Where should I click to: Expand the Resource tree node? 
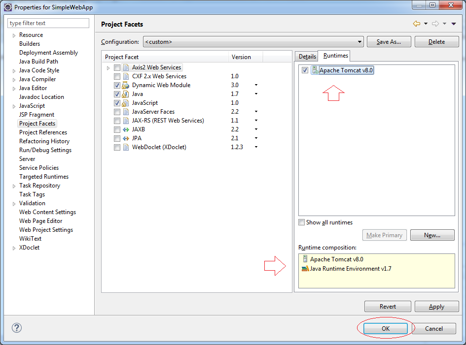pyautogui.click(x=14, y=35)
